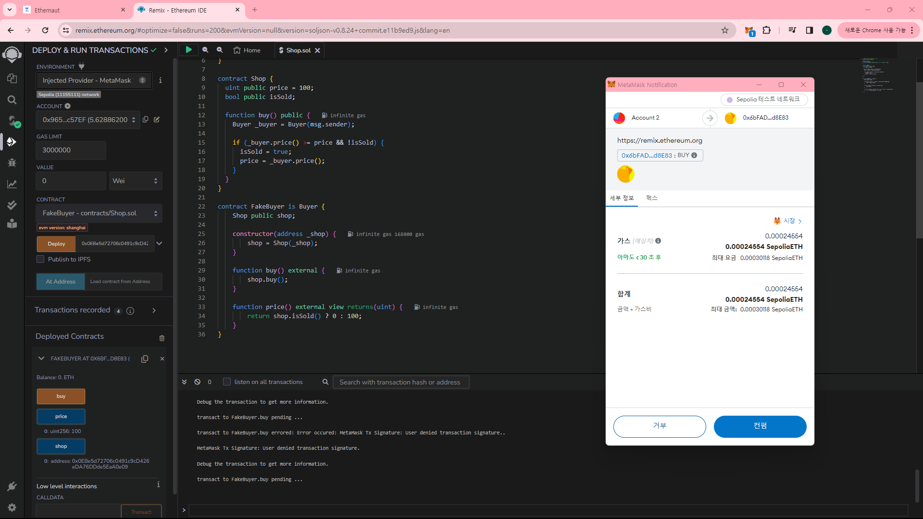Click the Gas Limit input field
The width and height of the screenshot is (923, 519).
click(71, 150)
